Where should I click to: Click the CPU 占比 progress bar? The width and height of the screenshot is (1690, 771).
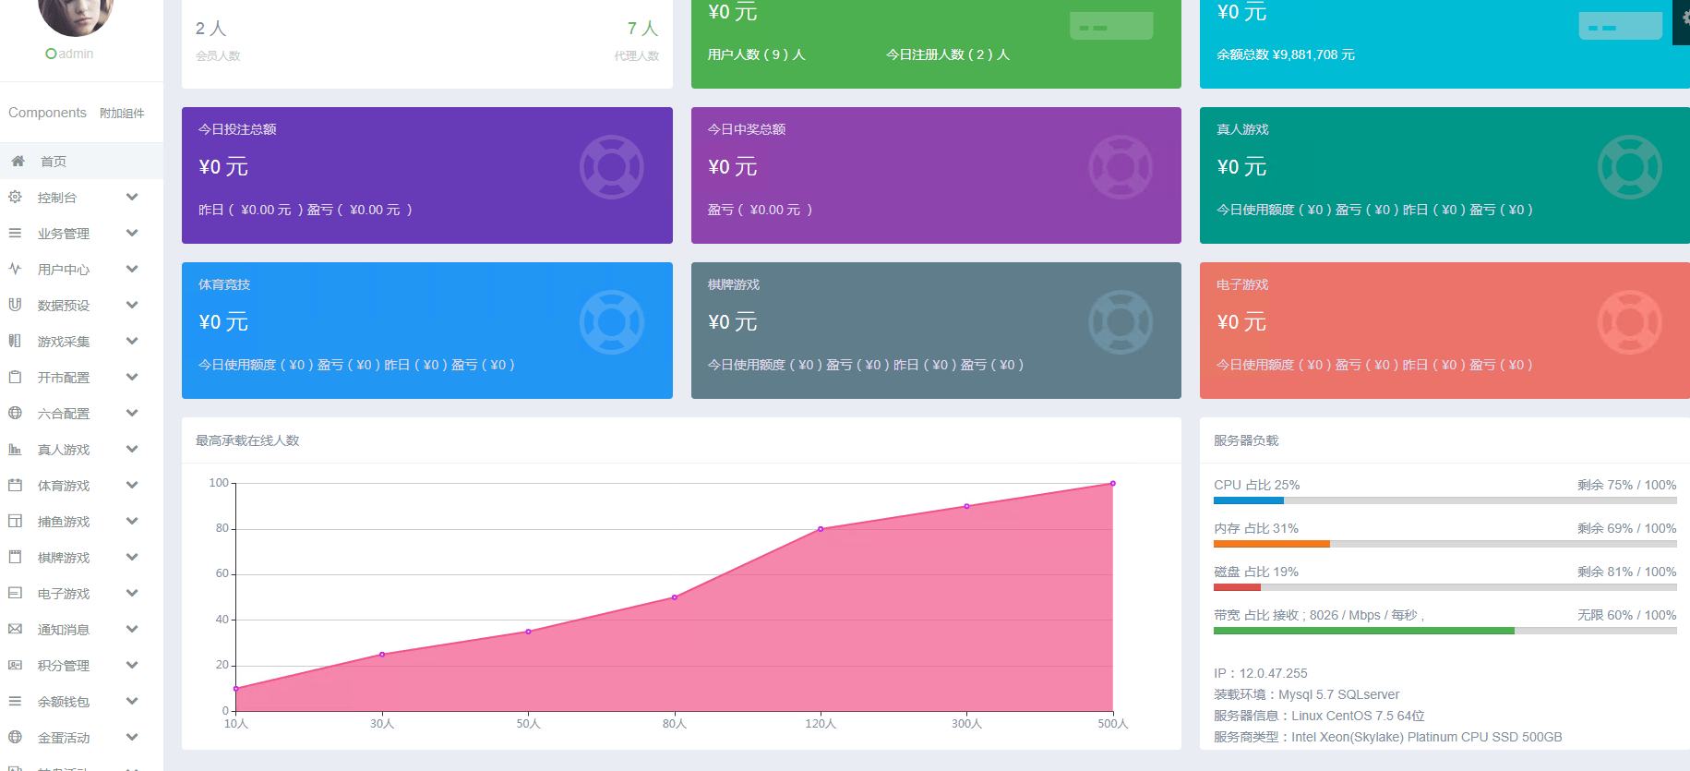[1444, 500]
